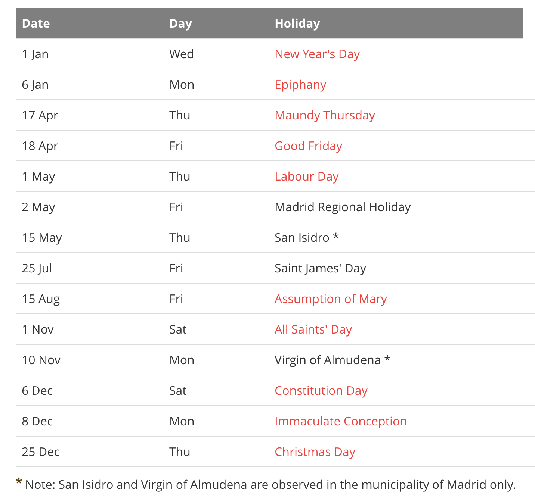Follow the Constitution Day link
The height and width of the screenshot is (503, 535).
[321, 391]
